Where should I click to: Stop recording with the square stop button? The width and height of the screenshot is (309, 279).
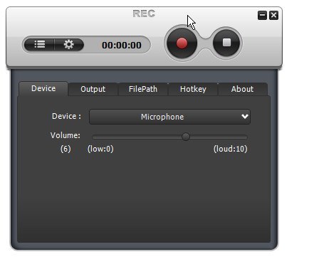click(226, 43)
